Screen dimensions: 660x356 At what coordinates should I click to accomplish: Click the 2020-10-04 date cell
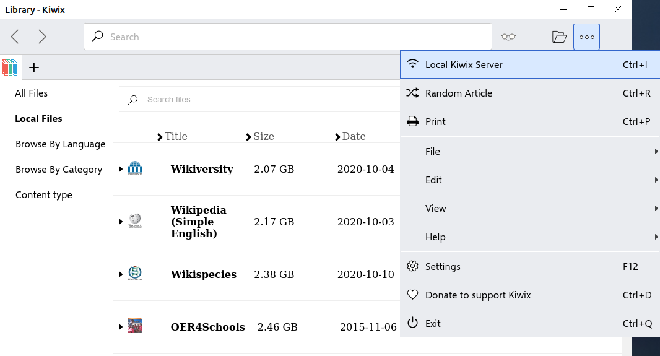365,169
